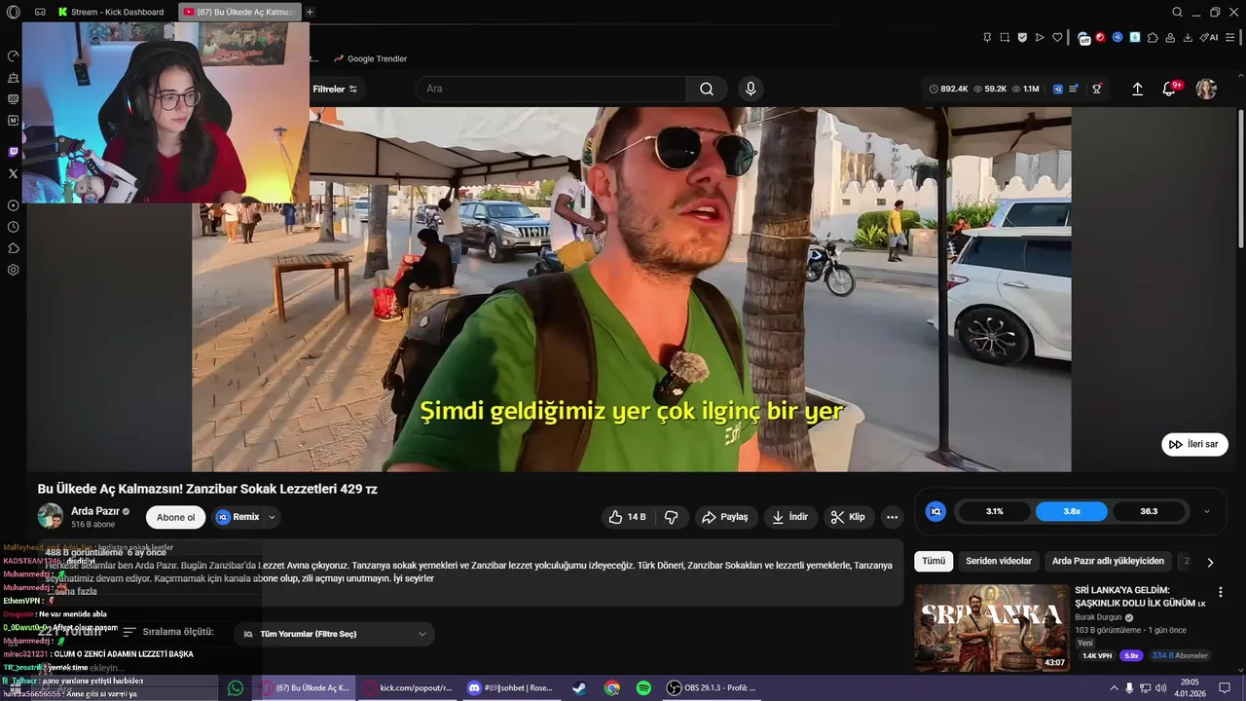
Task: Open the Sri Lanka video thumbnail
Action: click(x=991, y=627)
